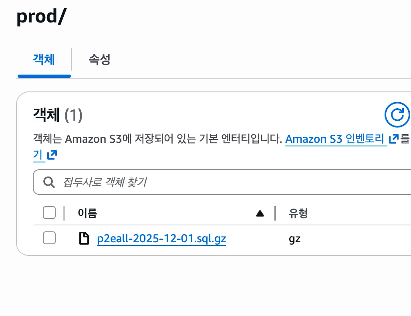Click external-link icon after the 기 link
This screenshot has height=316, width=411.
[x=52, y=155]
